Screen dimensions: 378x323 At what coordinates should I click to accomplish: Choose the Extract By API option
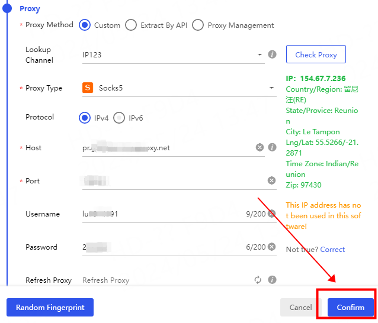point(131,25)
